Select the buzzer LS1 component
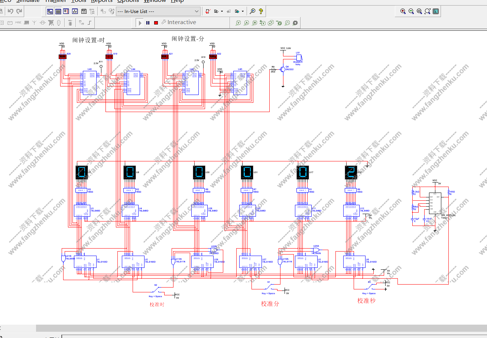Image resolution: width=487 pixels, height=338 pixels. tap(299, 58)
